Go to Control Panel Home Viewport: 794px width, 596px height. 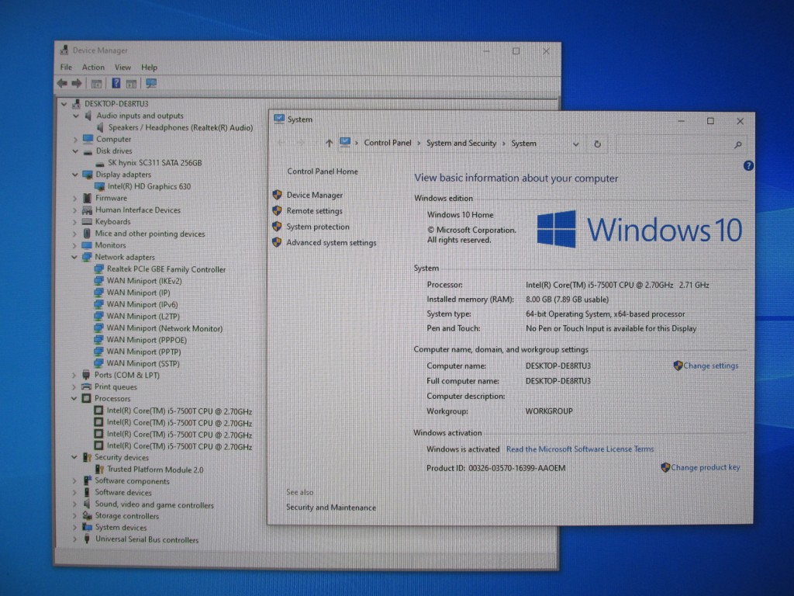[323, 172]
